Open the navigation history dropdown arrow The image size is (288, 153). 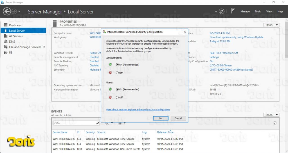pos(19,11)
